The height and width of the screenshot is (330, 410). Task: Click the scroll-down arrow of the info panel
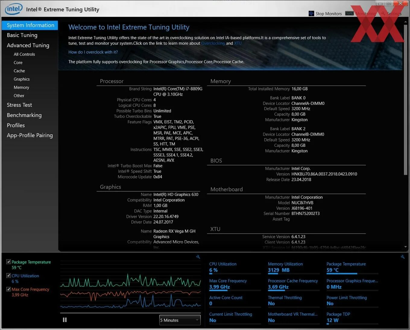[x=405, y=247]
